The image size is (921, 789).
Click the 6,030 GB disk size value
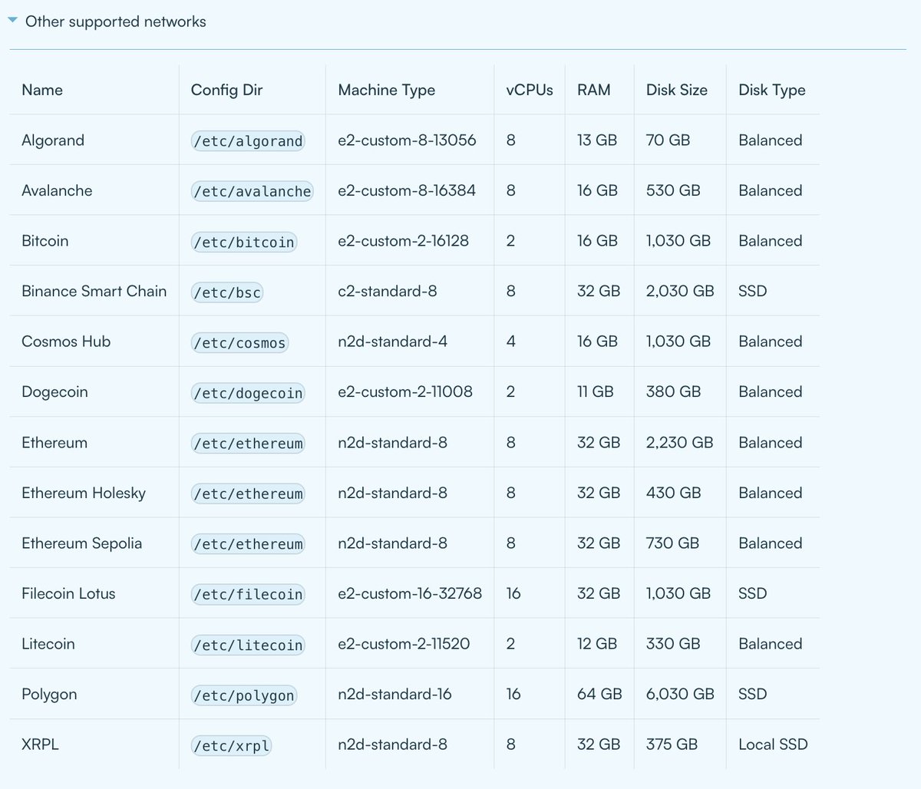pos(679,694)
